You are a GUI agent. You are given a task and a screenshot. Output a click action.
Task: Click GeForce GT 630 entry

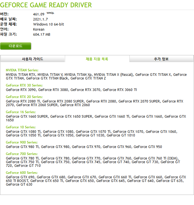[x=19, y=184]
